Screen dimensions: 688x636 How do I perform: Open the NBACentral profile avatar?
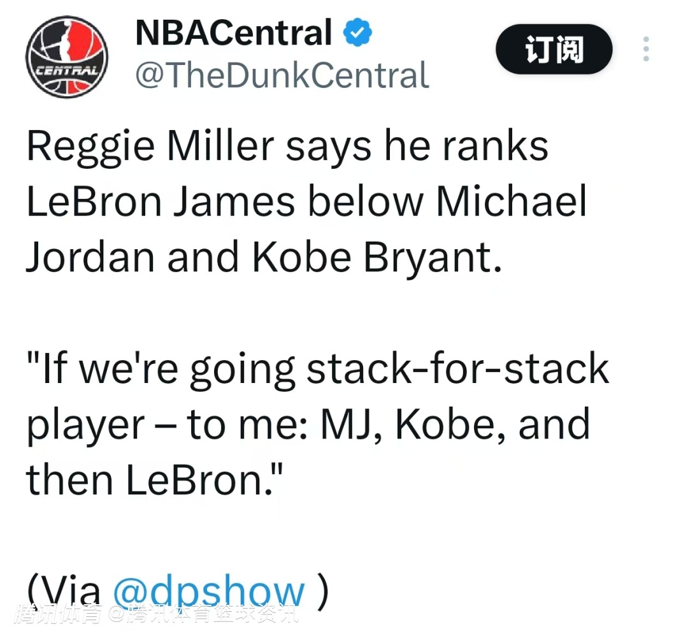point(67,57)
